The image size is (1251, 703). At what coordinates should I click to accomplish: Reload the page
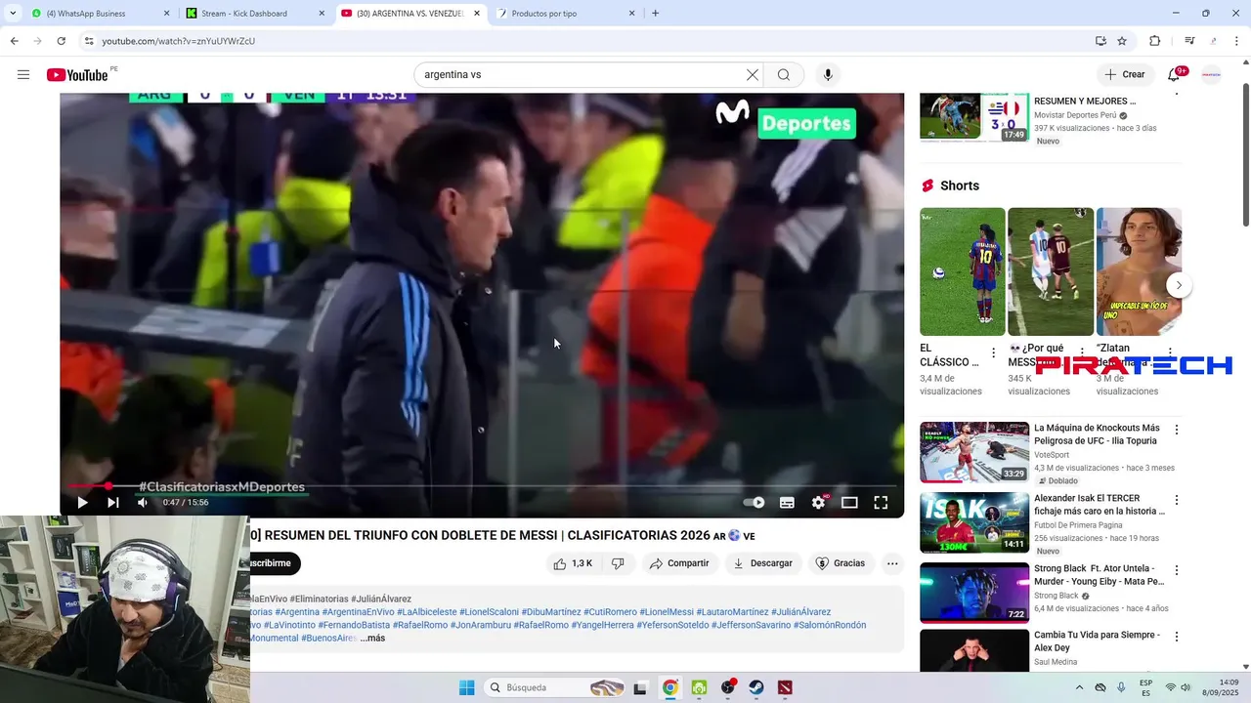[61, 41]
